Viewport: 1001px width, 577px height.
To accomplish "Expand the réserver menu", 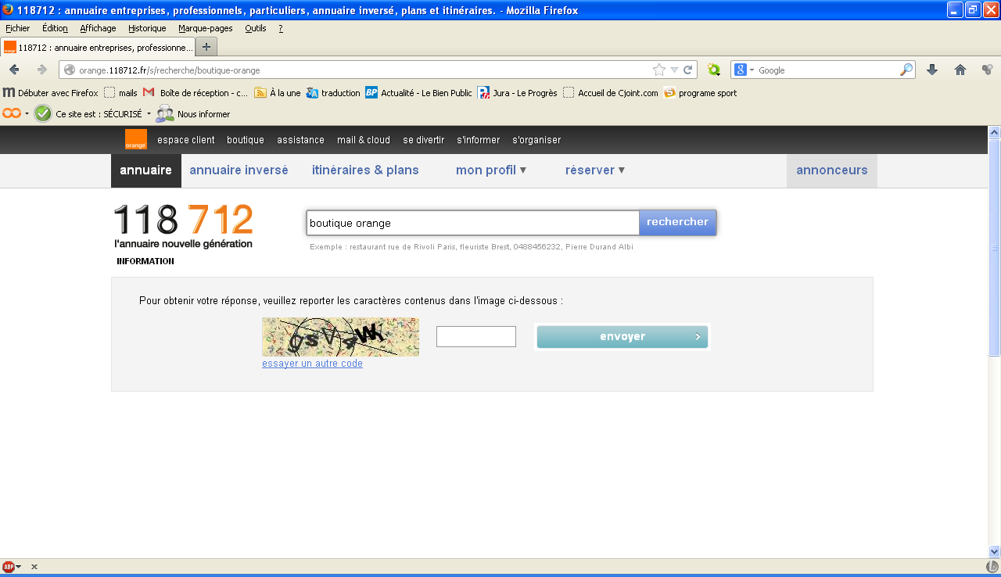I will (x=595, y=170).
